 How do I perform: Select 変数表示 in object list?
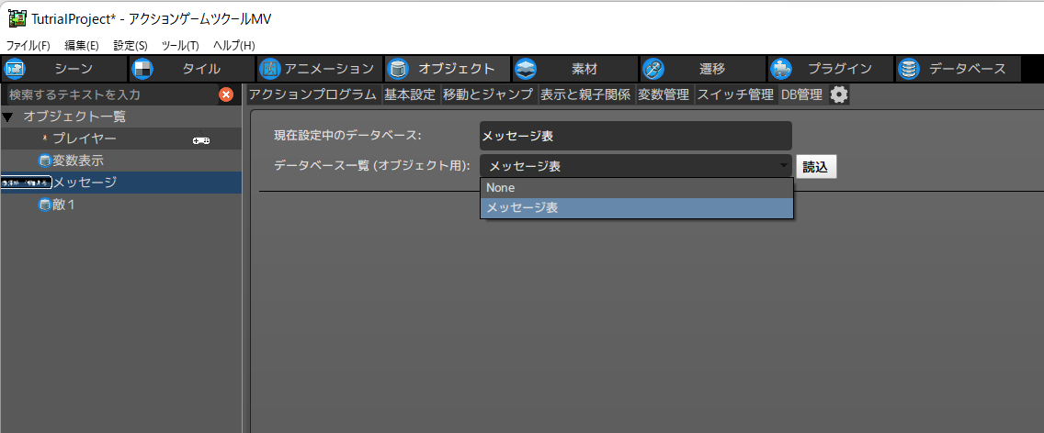(x=120, y=161)
